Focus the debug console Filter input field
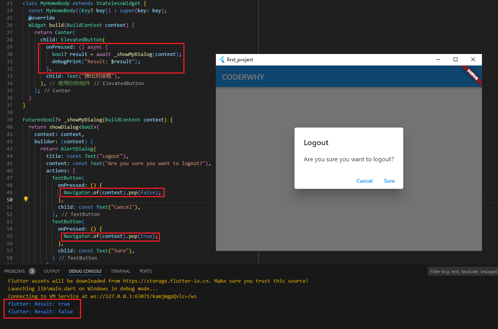Image resolution: width=498 pixels, height=329 pixels. click(463, 272)
